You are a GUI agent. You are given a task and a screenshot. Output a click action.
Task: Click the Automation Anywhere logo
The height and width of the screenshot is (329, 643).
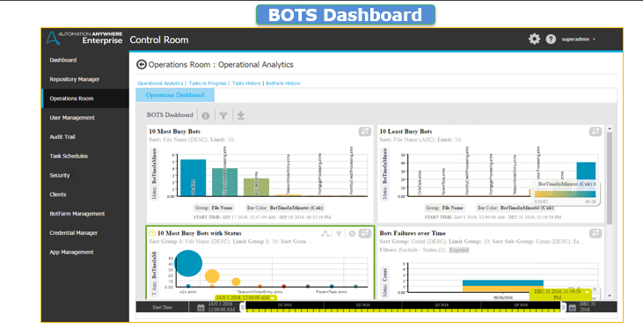(84, 38)
